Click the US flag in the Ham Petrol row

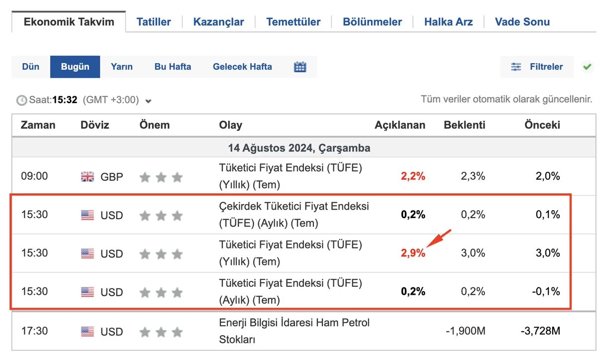coord(87,332)
